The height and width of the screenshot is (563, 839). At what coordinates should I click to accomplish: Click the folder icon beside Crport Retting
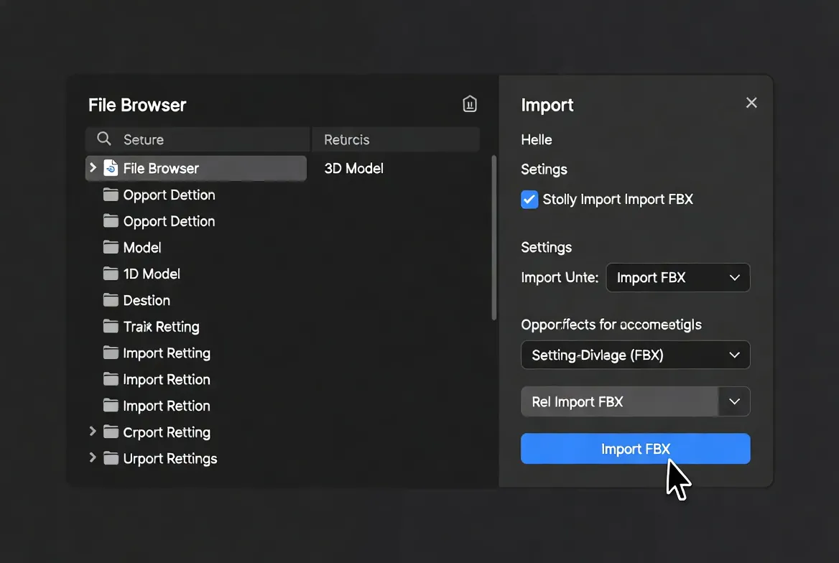tap(111, 432)
